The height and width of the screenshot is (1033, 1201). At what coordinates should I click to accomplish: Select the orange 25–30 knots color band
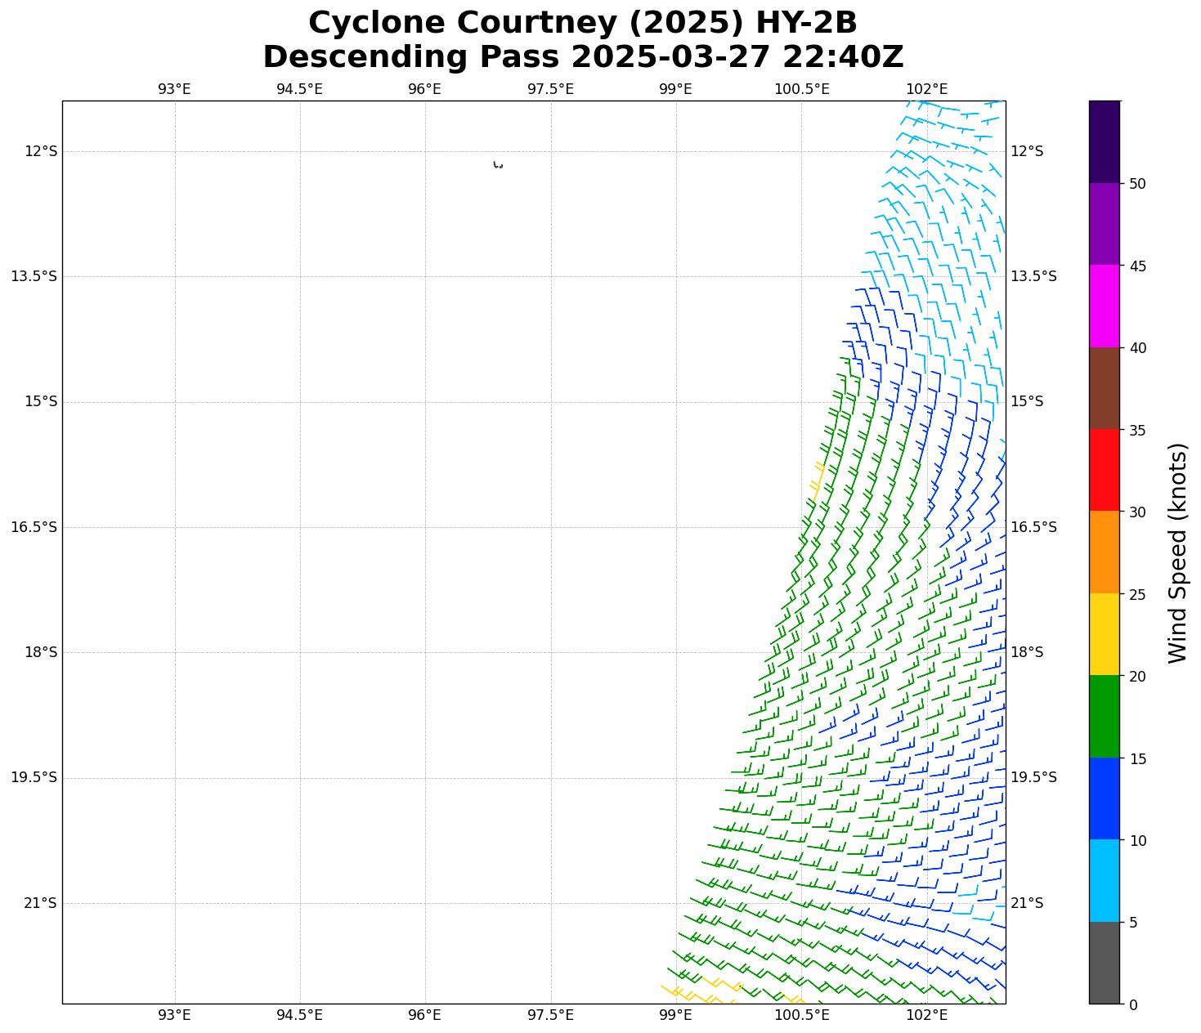tap(1104, 552)
